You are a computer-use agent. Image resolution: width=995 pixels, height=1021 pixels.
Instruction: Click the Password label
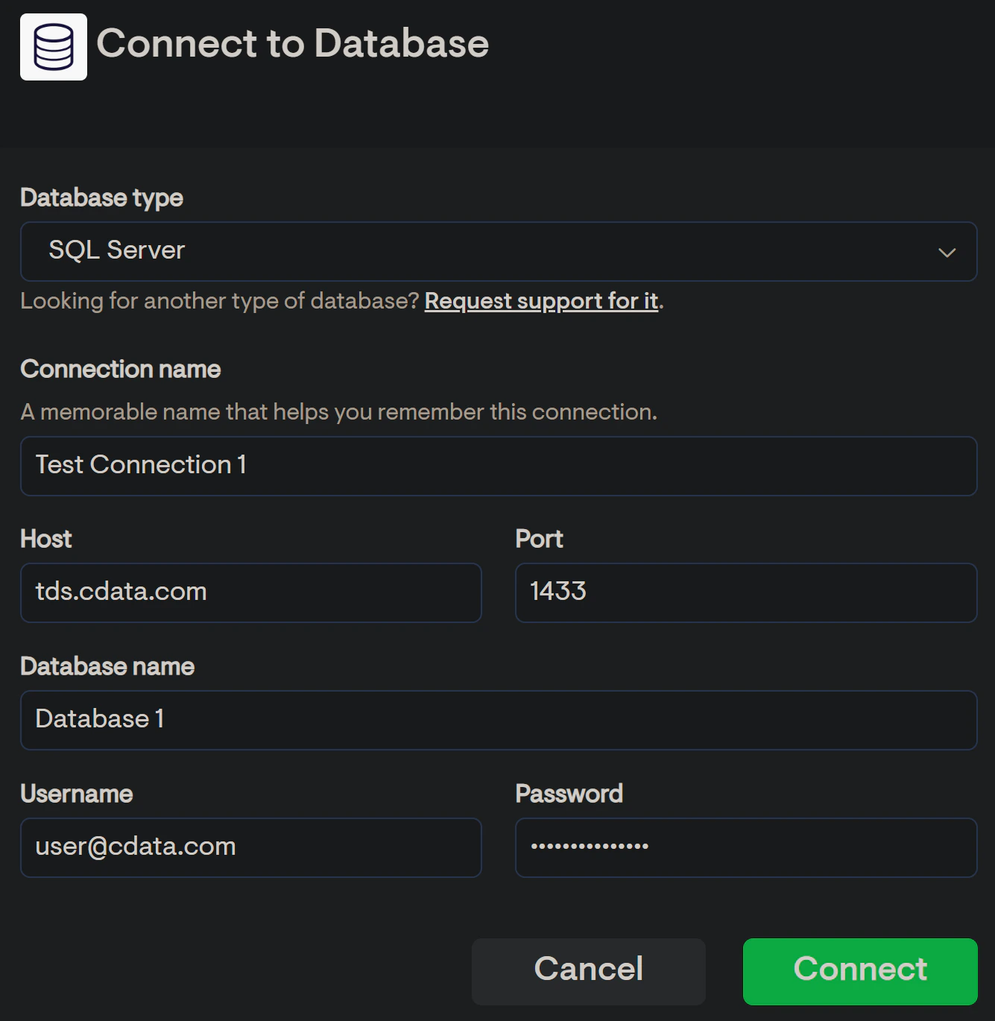tap(569, 793)
